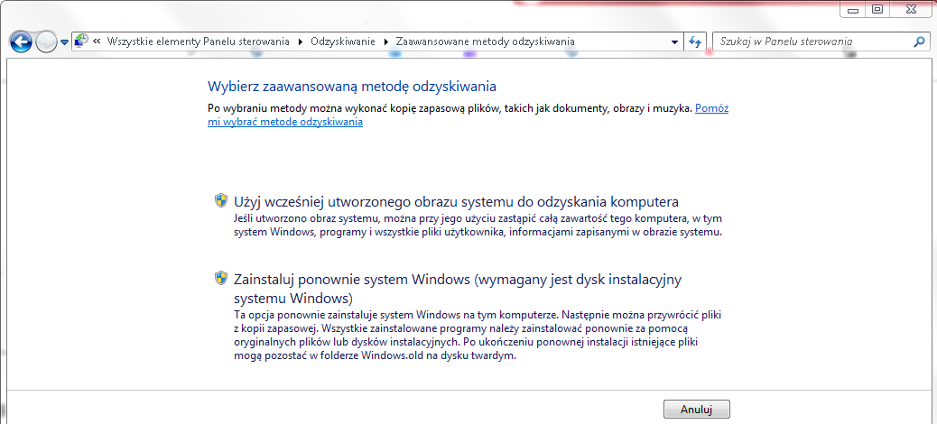
Task: Expand arrow after 'Wszystkie elementy Panelu sterowania'
Action: pyautogui.click(x=300, y=41)
